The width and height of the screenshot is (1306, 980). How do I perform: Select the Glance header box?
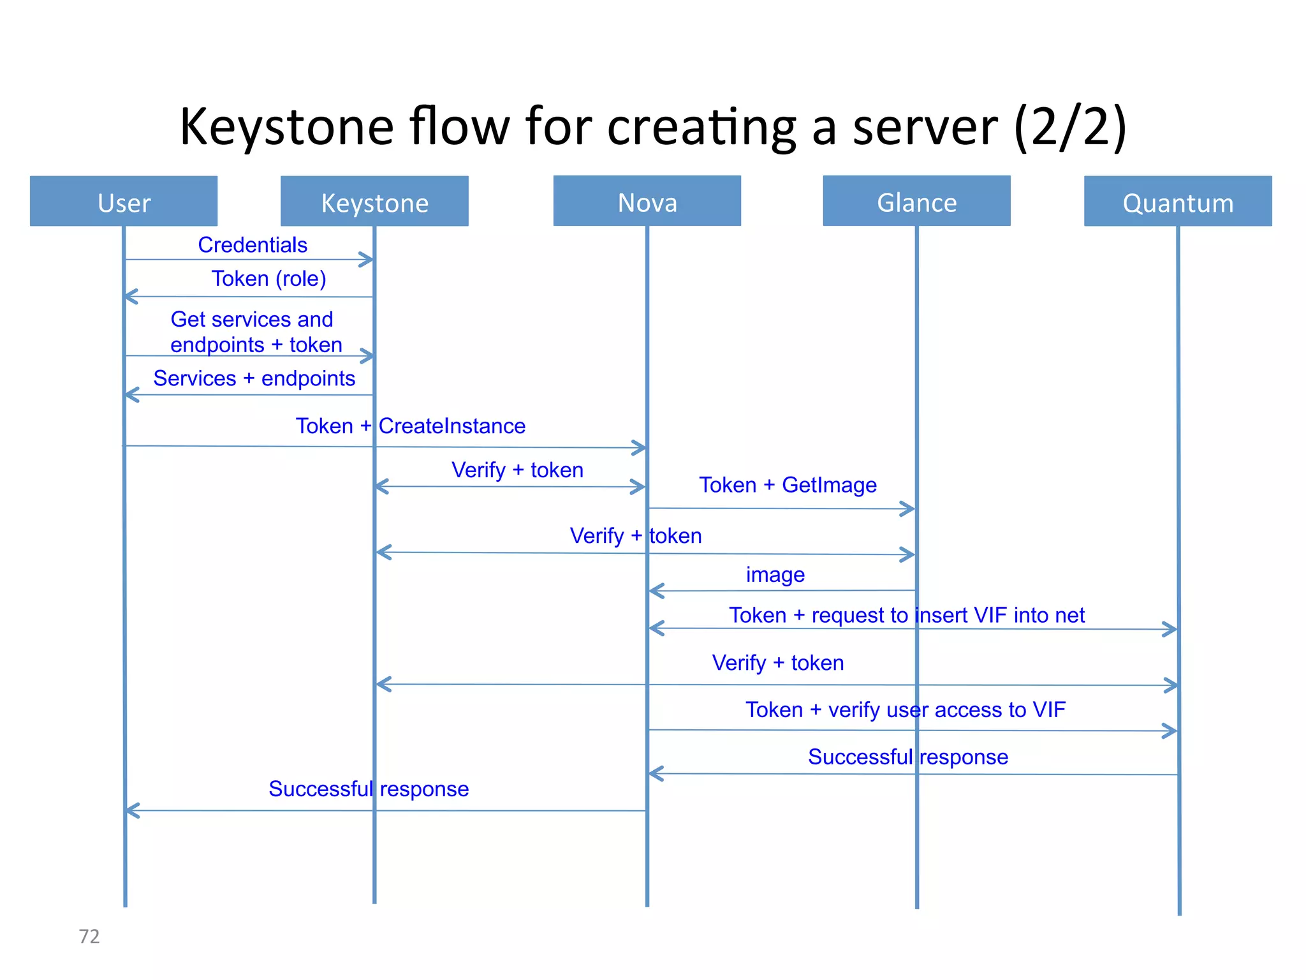tap(916, 201)
